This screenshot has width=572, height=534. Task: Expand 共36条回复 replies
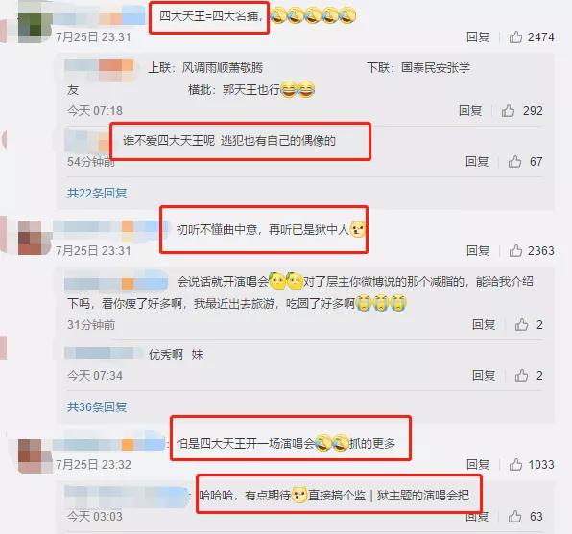(x=97, y=406)
